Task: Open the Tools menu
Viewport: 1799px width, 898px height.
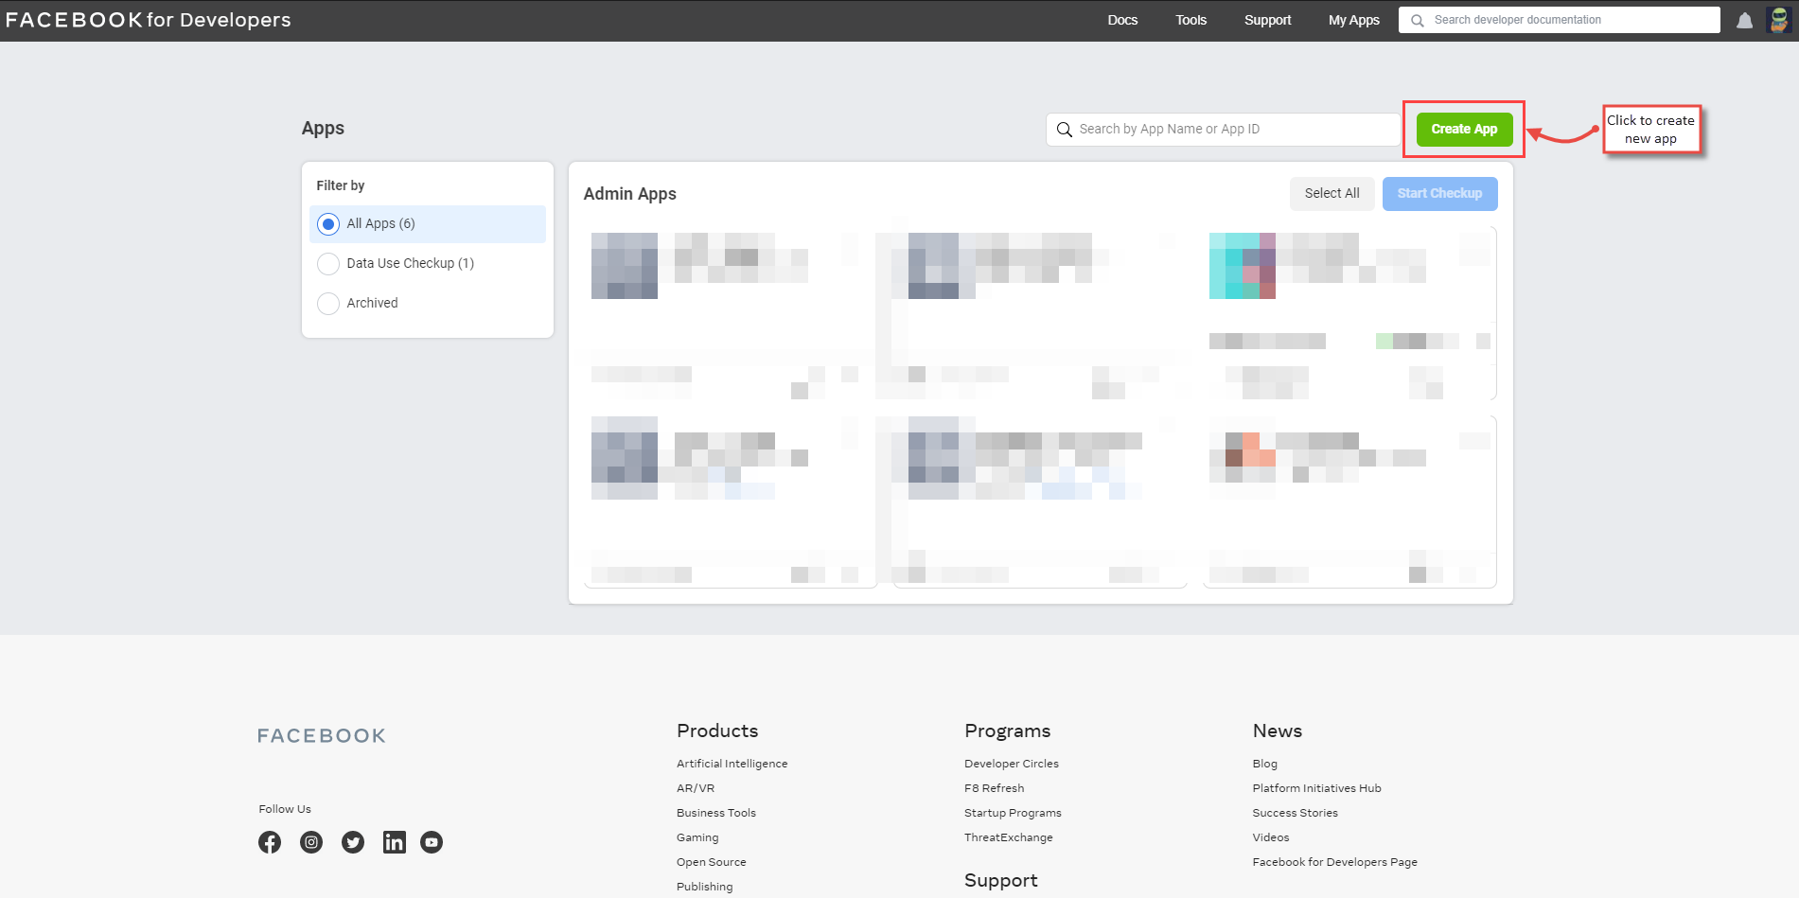Action: 1191,20
